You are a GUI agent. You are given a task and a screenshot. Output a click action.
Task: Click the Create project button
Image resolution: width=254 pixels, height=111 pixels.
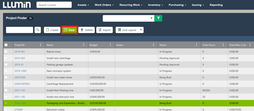coord(52,30)
